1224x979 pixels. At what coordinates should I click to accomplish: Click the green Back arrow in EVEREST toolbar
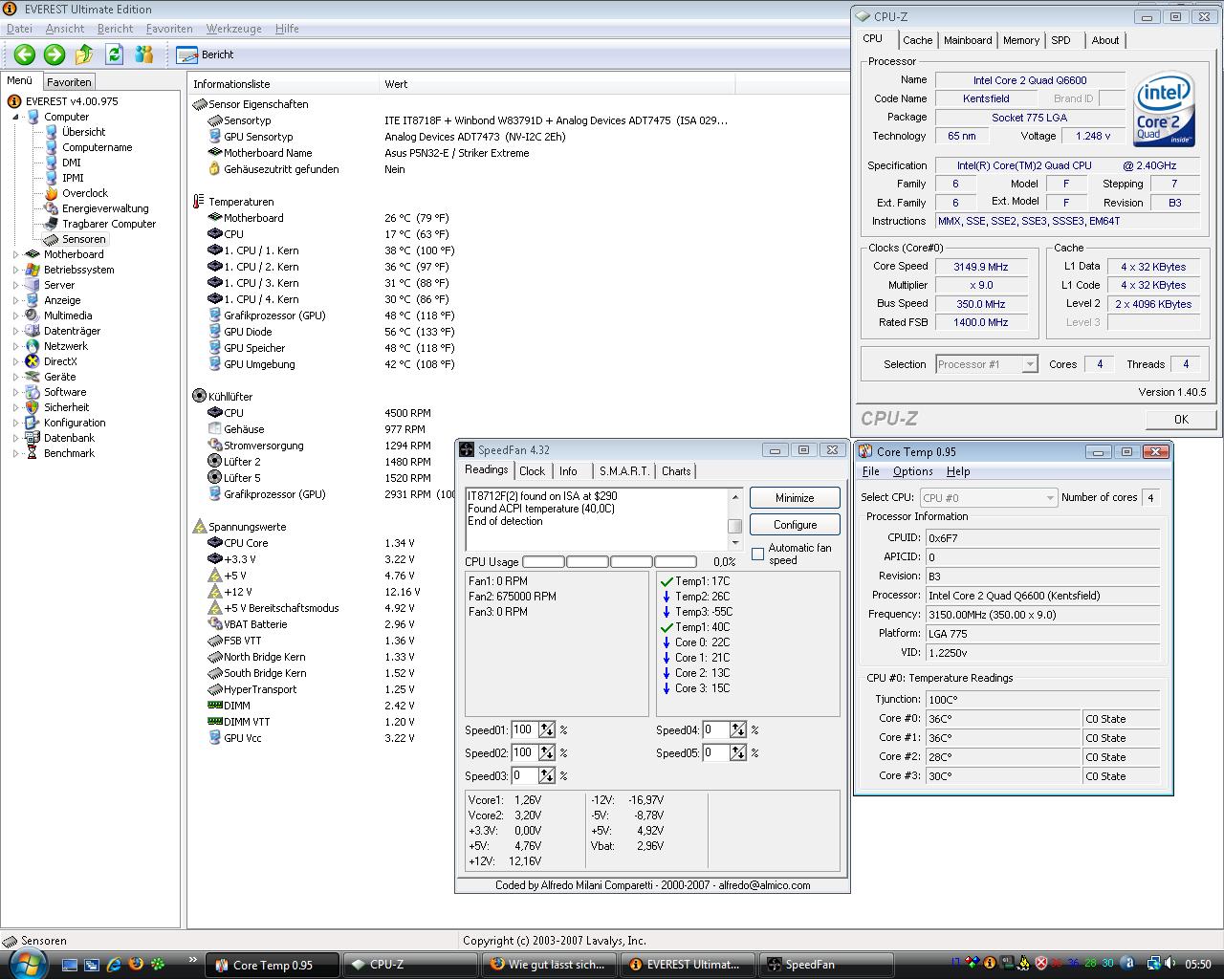(x=25, y=54)
